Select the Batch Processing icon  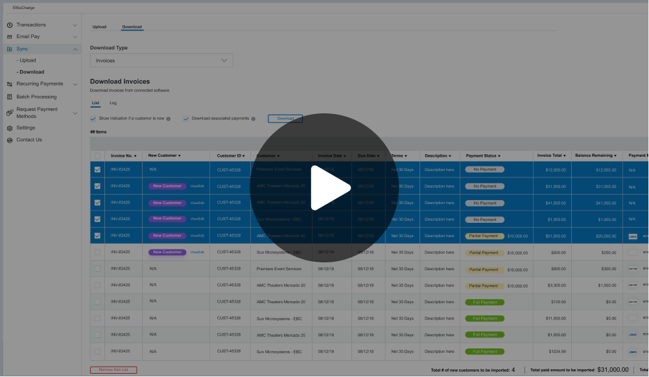click(x=10, y=96)
